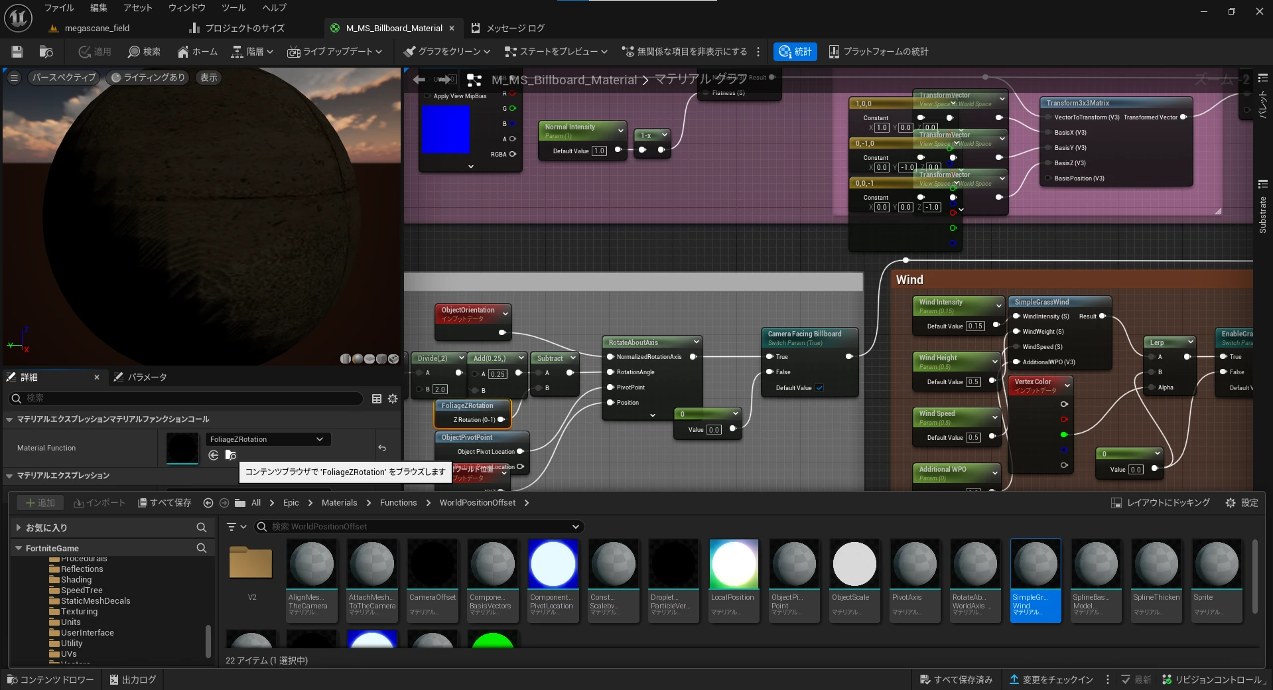Open the ウィンドウ menu

[x=187, y=8]
